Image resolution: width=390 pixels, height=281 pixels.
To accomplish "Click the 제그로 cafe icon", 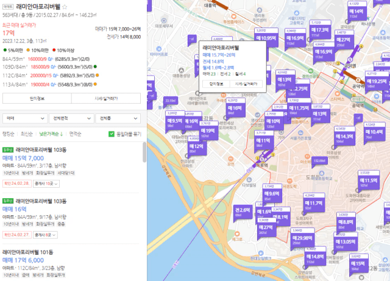I will pyautogui.click(x=237, y=233).
